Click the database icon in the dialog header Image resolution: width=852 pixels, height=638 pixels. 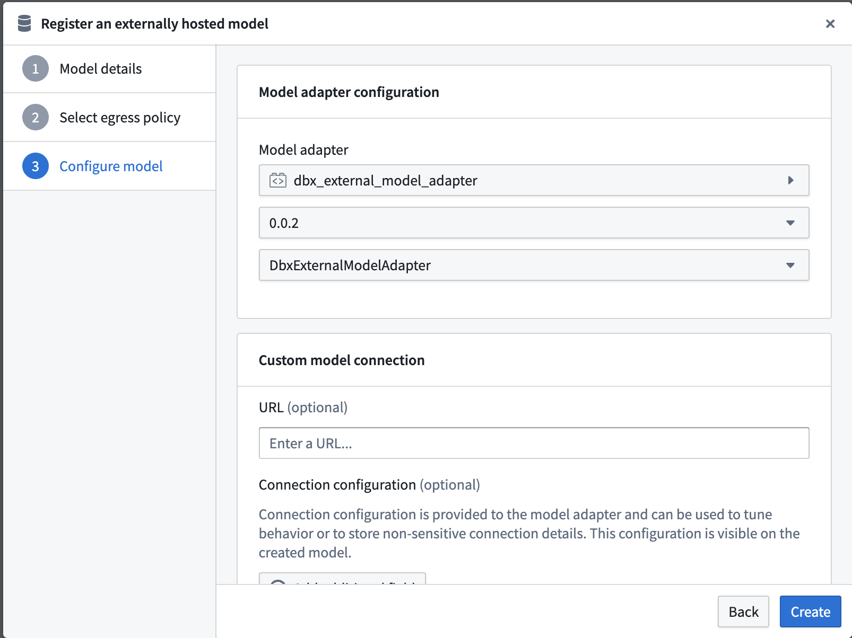24,23
